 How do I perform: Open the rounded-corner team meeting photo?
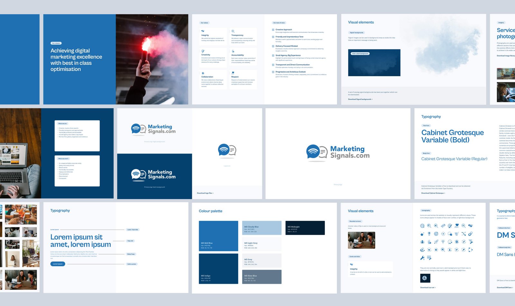pyautogui.click(x=361, y=240)
